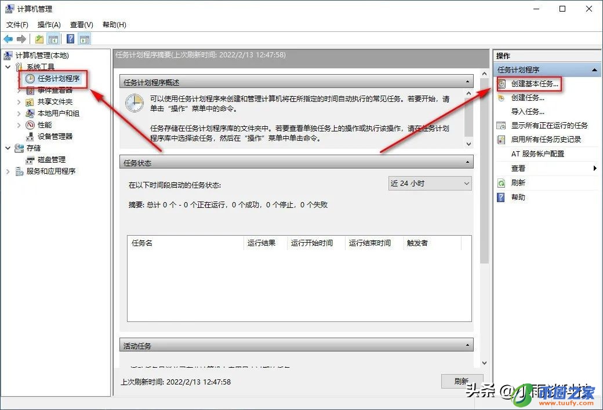The height and width of the screenshot is (410, 603).
Task: Open the 操作(A) menu
Action: 49,24
